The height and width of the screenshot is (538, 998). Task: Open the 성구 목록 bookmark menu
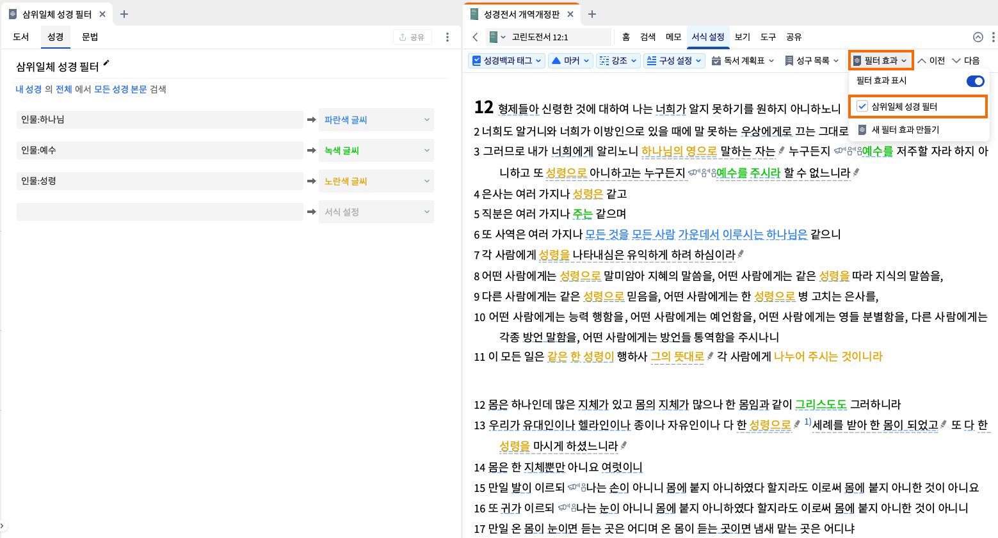click(x=812, y=61)
